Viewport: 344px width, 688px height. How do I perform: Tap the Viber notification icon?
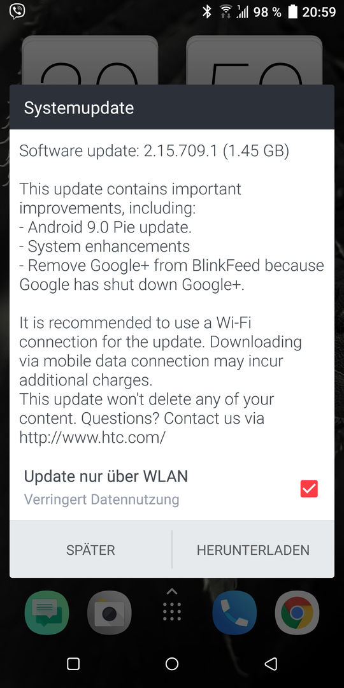tap(17, 11)
